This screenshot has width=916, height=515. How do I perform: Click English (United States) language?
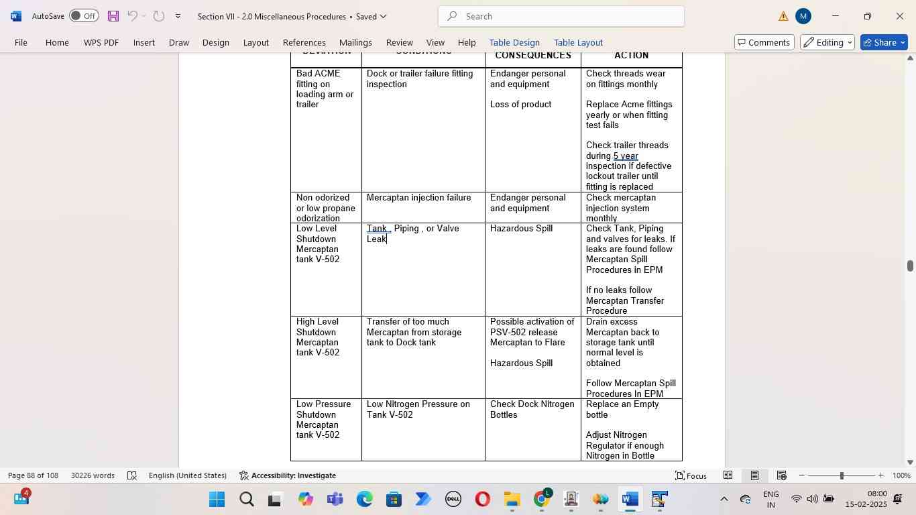188,475
